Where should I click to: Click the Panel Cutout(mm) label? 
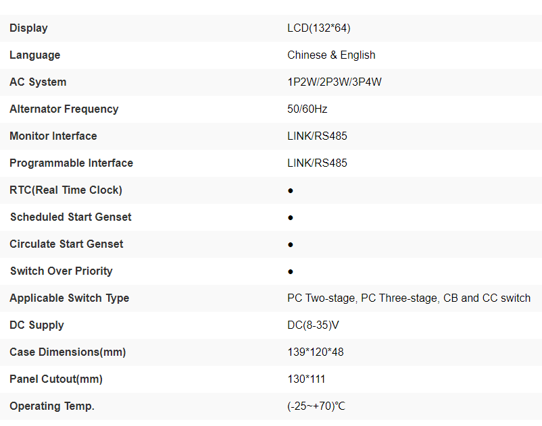pyautogui.click(x=56, y=379)
